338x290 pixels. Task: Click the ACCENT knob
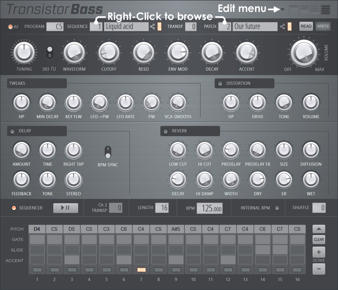click(x=247, y=52)
